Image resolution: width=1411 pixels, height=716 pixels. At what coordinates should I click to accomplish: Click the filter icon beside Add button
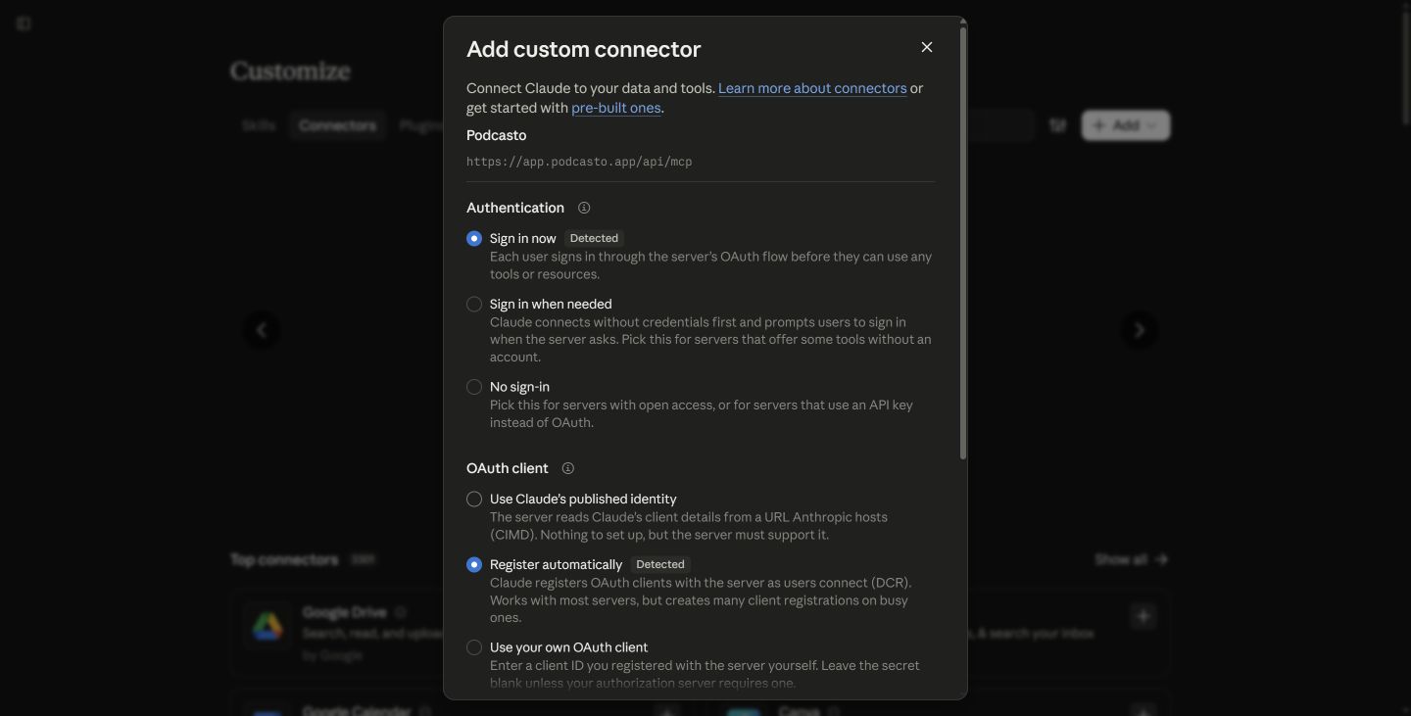point(1057,125)
